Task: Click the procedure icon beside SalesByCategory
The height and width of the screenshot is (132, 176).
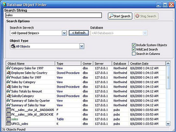Action: point(9,96)
